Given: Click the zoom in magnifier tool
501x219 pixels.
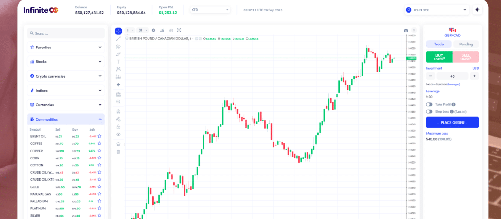Looking at the screenshot, I should point(118,102).
